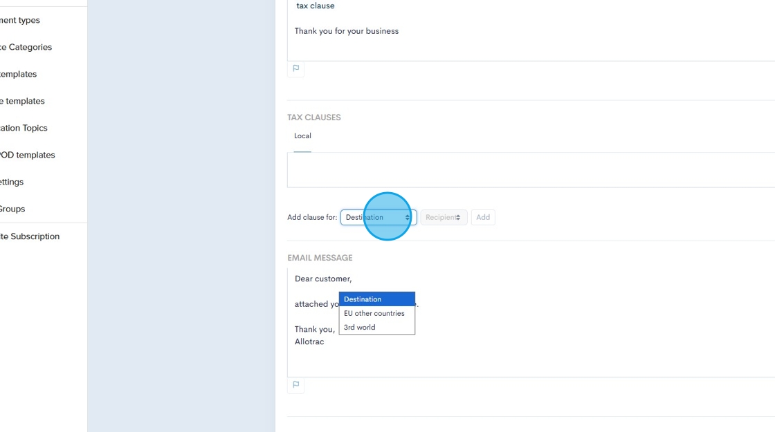Open the Settings sidebar item
The height and width of the screenshot is (432, 775).
[12, 182]
